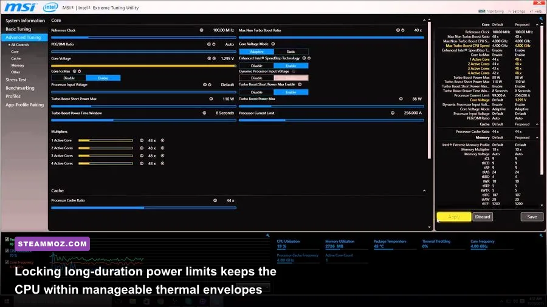Screen dimensions: 547x307
Task: Click Turbo Boost Short Power Max info icon
Action: (x=211, y=99)
